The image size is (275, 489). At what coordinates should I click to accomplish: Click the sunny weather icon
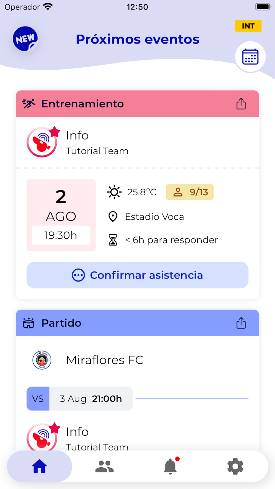[114, 192]
